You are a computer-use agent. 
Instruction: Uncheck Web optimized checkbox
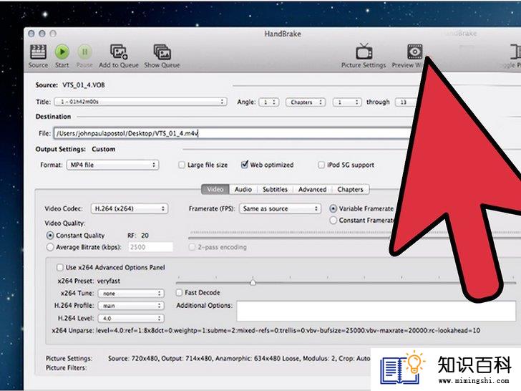pos(245,165)
